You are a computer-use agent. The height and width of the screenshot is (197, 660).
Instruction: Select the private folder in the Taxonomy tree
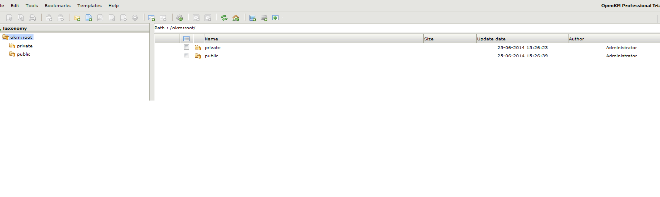click(x=24, y=46)
